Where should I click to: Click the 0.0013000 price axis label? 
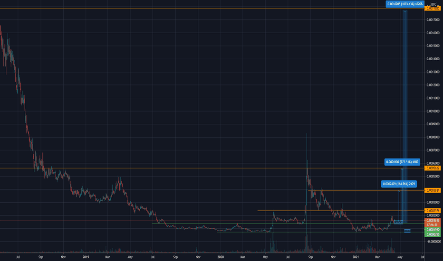[x=433, y=72]
